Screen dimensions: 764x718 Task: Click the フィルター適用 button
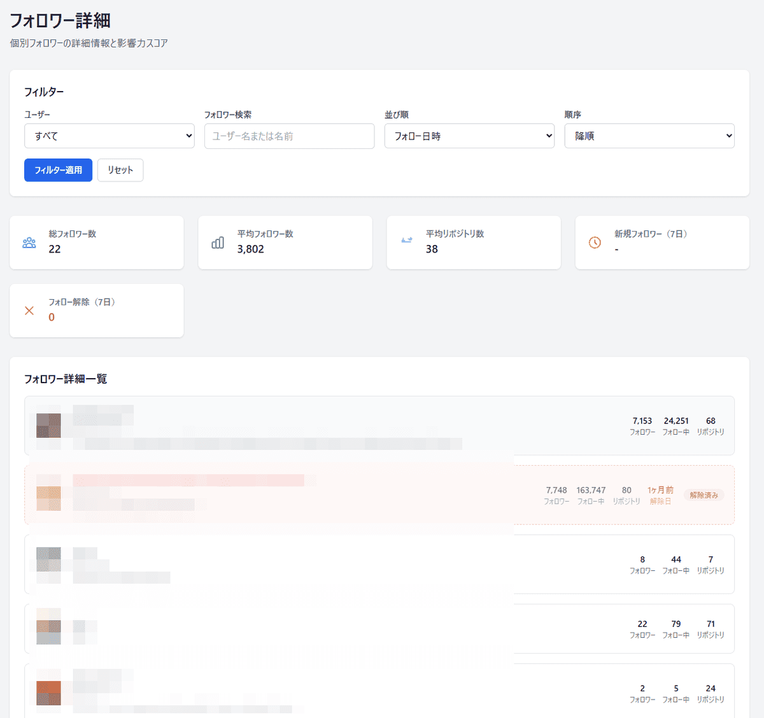58,170
